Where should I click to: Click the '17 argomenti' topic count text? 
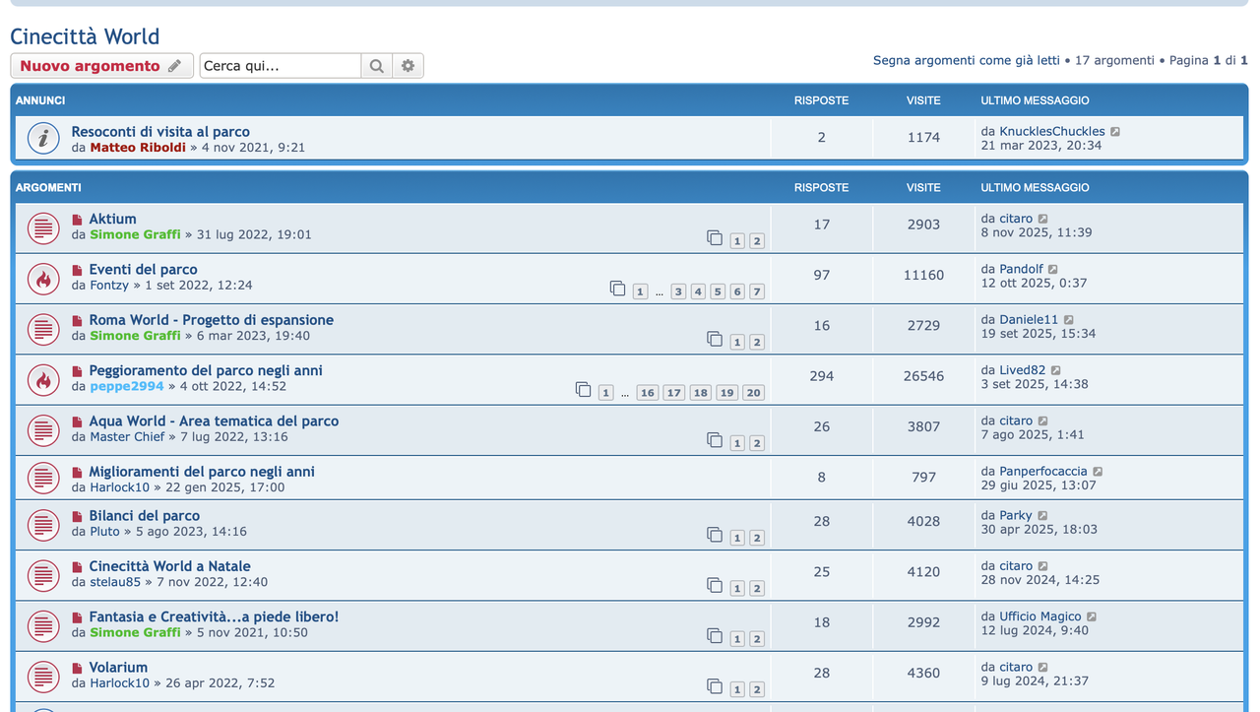click(x=1114, y=60)
